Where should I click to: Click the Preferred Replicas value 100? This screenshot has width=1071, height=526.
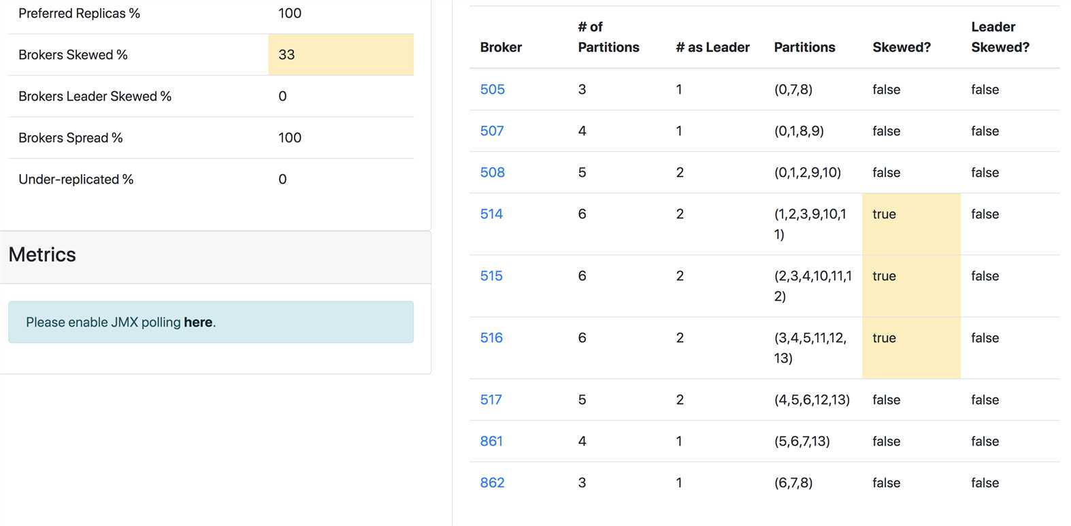tap(290, 13)
